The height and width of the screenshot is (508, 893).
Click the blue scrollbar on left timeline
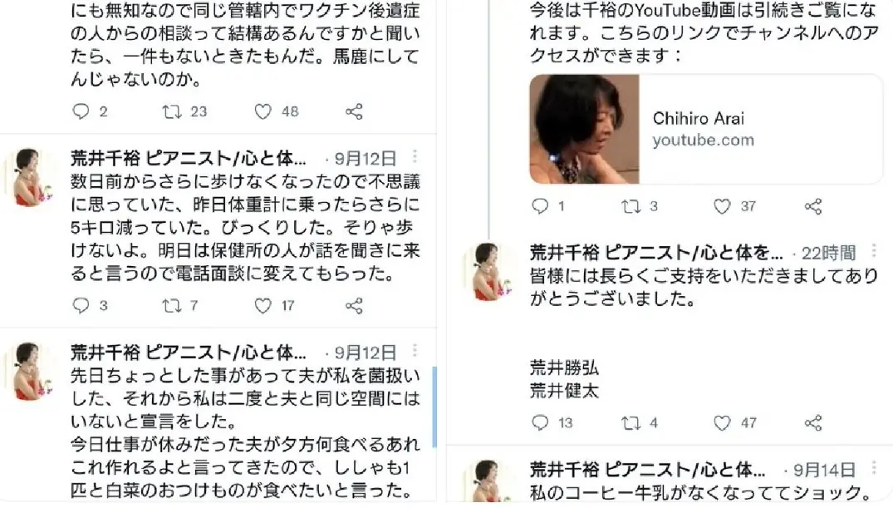point(434,407)
